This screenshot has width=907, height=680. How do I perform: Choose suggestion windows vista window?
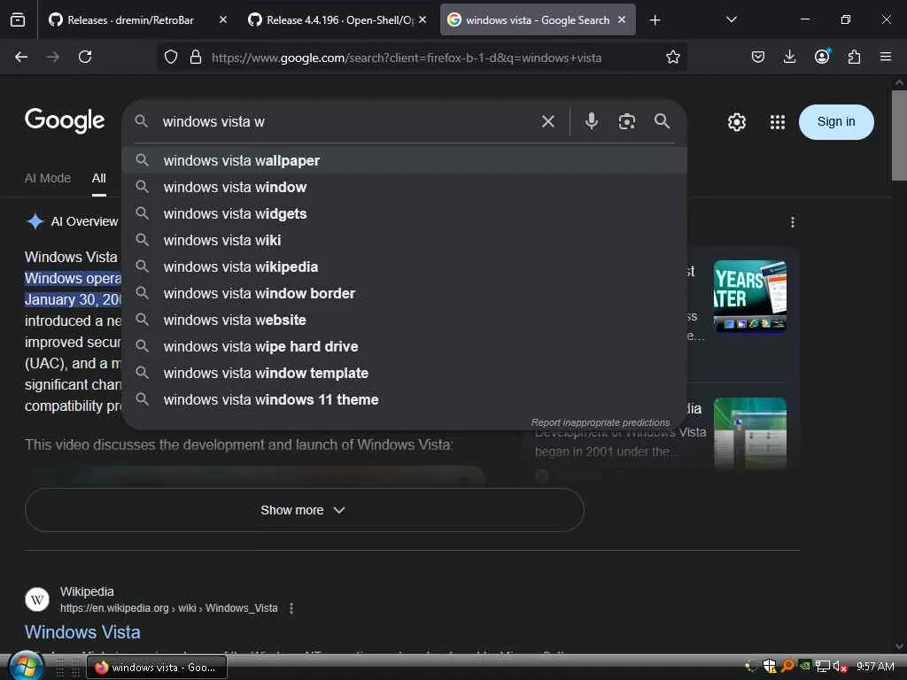(x=405, y=187)
